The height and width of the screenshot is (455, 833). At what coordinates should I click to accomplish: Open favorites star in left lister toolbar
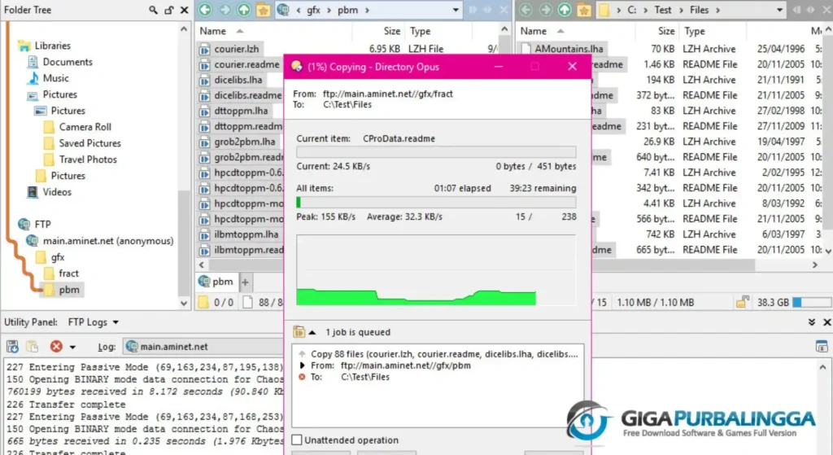263,10
